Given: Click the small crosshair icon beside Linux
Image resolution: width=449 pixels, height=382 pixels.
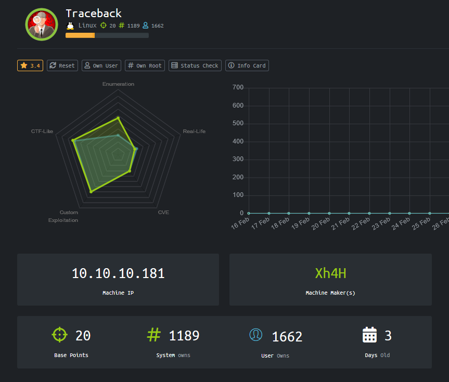Looking at the screenshot, I should point(103,25).
